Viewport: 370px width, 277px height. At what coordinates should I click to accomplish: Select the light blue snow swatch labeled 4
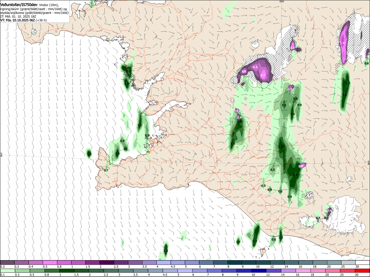coord(164,262)
